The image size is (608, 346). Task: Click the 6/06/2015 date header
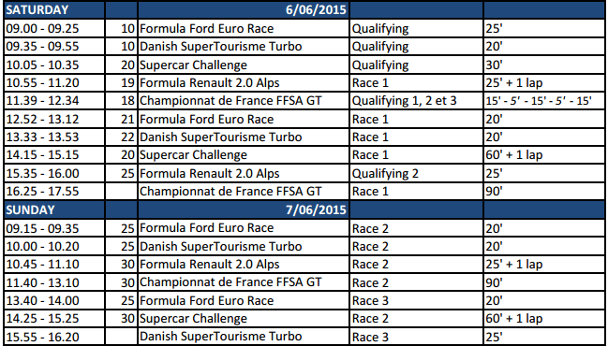click(x=244, y=9)
